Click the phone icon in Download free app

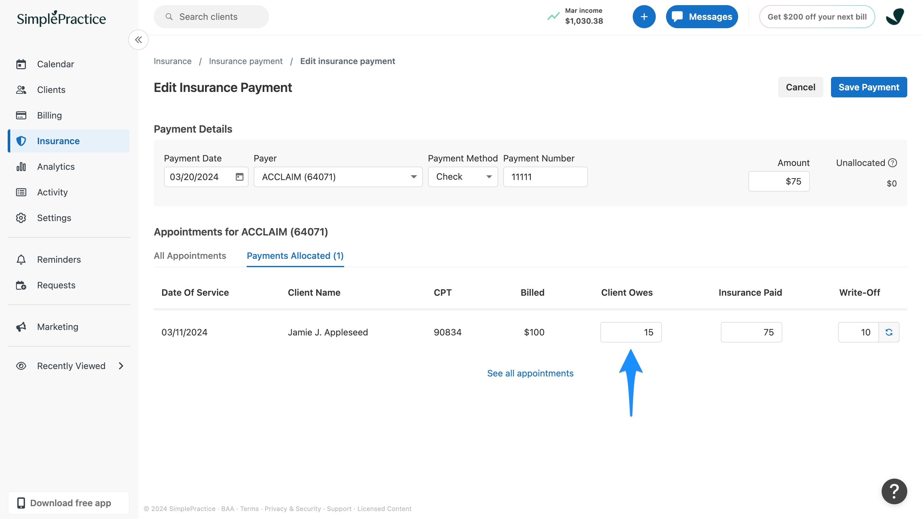coord(21,503)
